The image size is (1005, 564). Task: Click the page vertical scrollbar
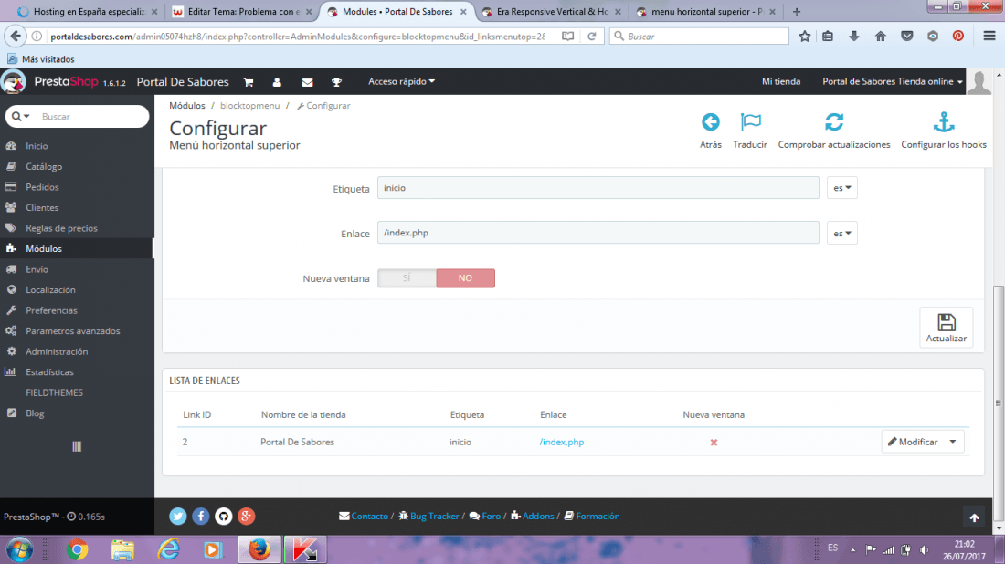pos(998,402)
